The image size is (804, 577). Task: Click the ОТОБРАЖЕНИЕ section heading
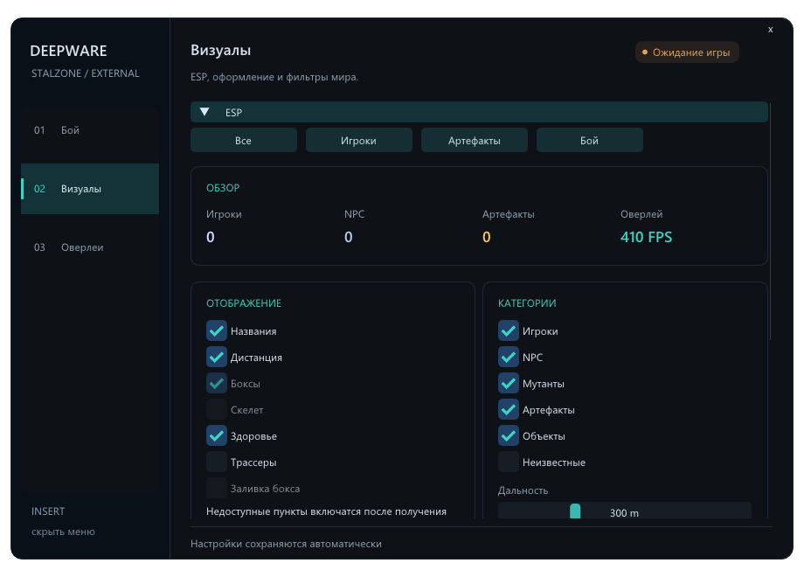tap(244, 303)
